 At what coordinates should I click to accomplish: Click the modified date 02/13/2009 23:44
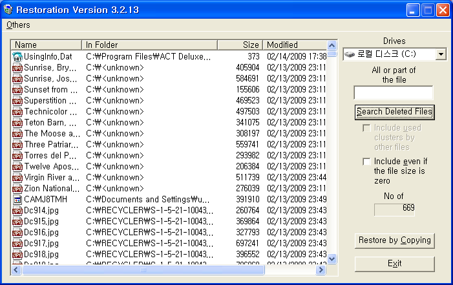pos(297,178)
